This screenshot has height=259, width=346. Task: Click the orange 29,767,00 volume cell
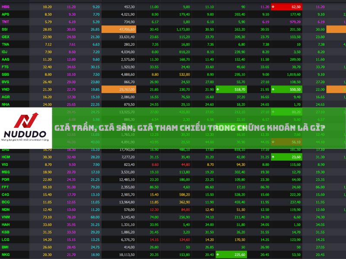(119, 89)
